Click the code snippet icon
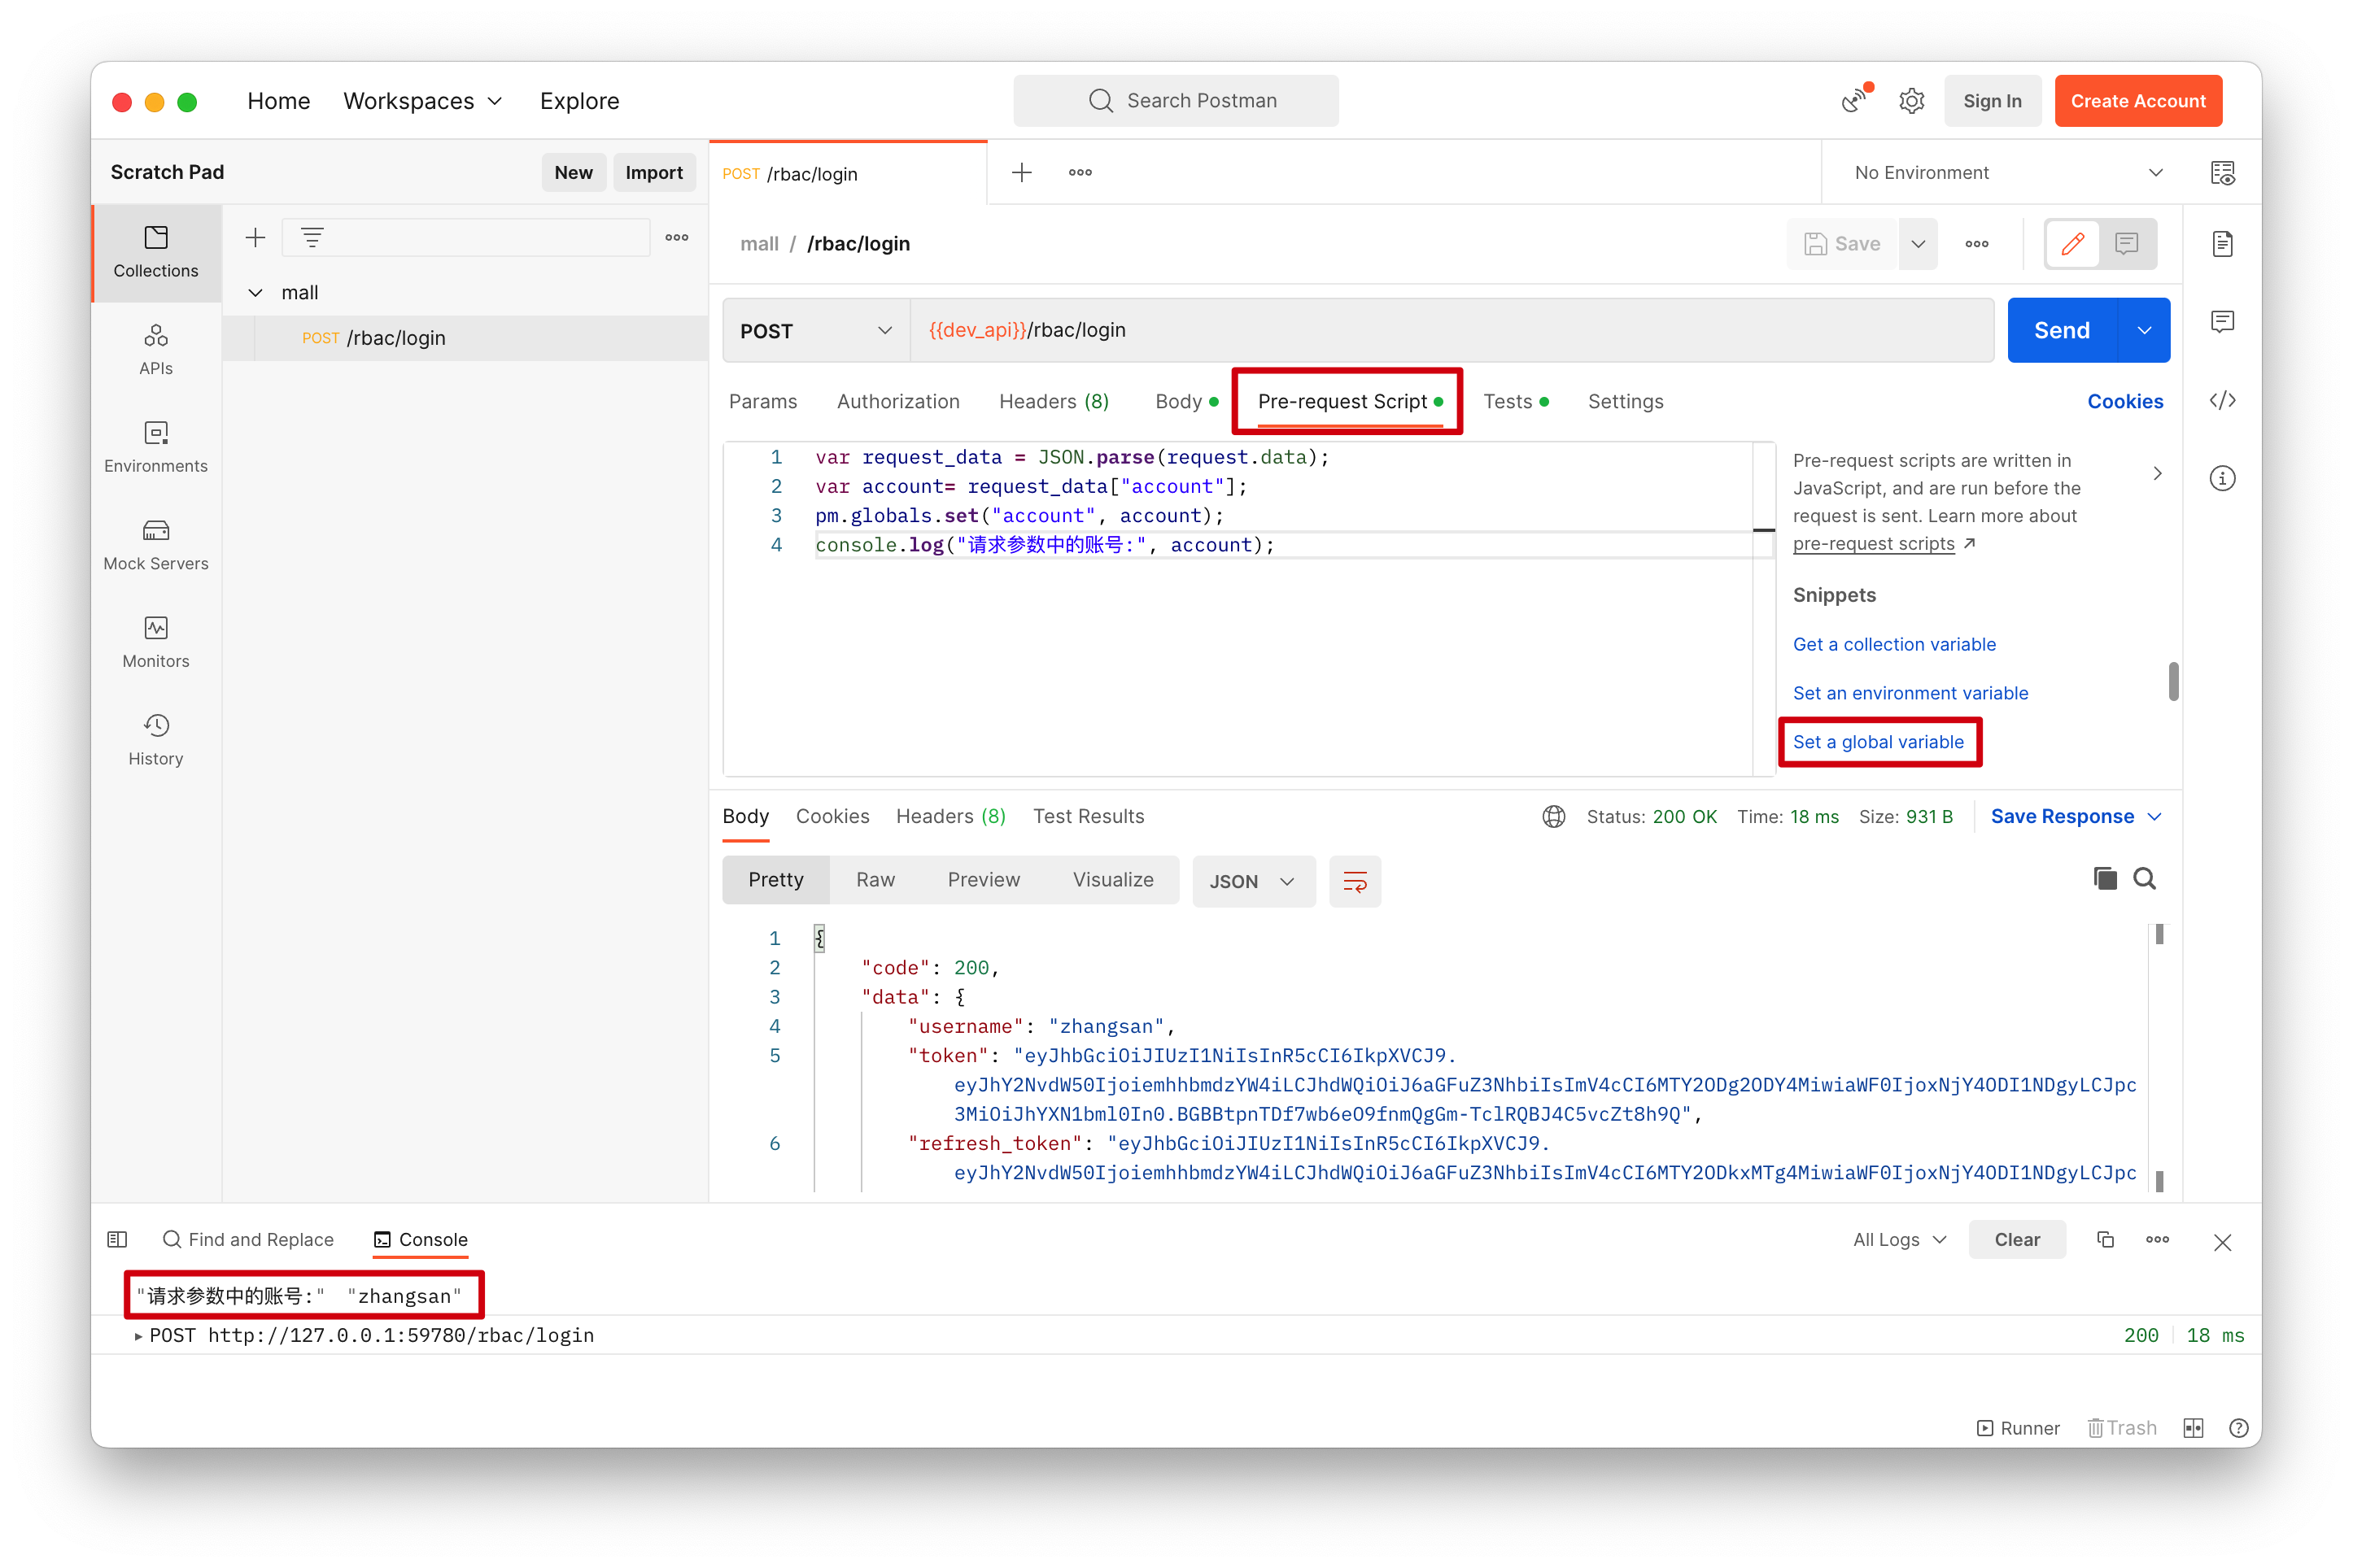 coord(2222,400)
